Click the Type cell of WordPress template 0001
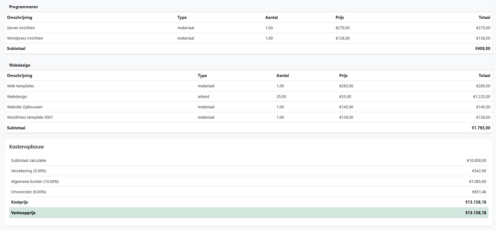The width and height of the screenshot is (496, 230). tap(206, 117)
